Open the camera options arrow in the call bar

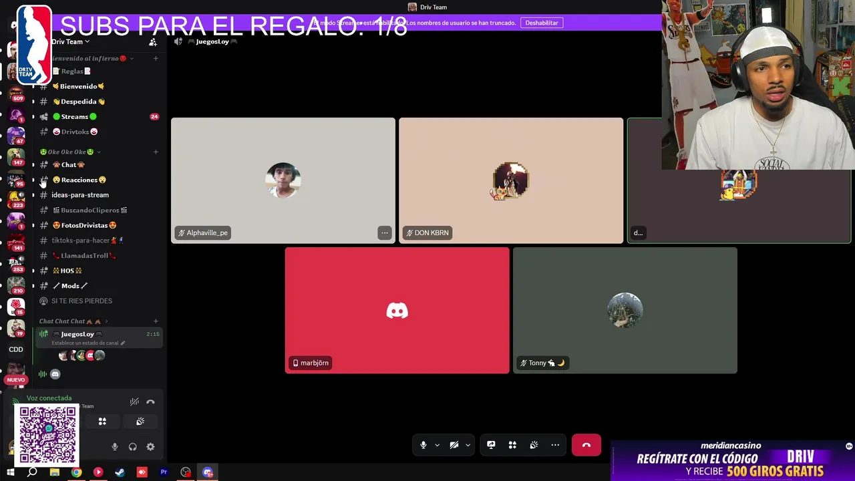(x=468, y=445)
